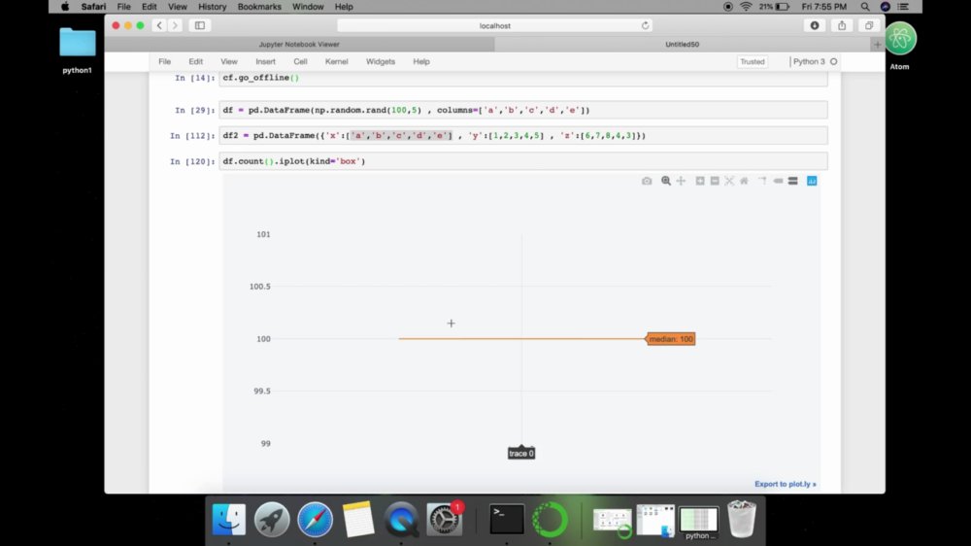Open the Trash in the Dock

(x=741, y=520)
